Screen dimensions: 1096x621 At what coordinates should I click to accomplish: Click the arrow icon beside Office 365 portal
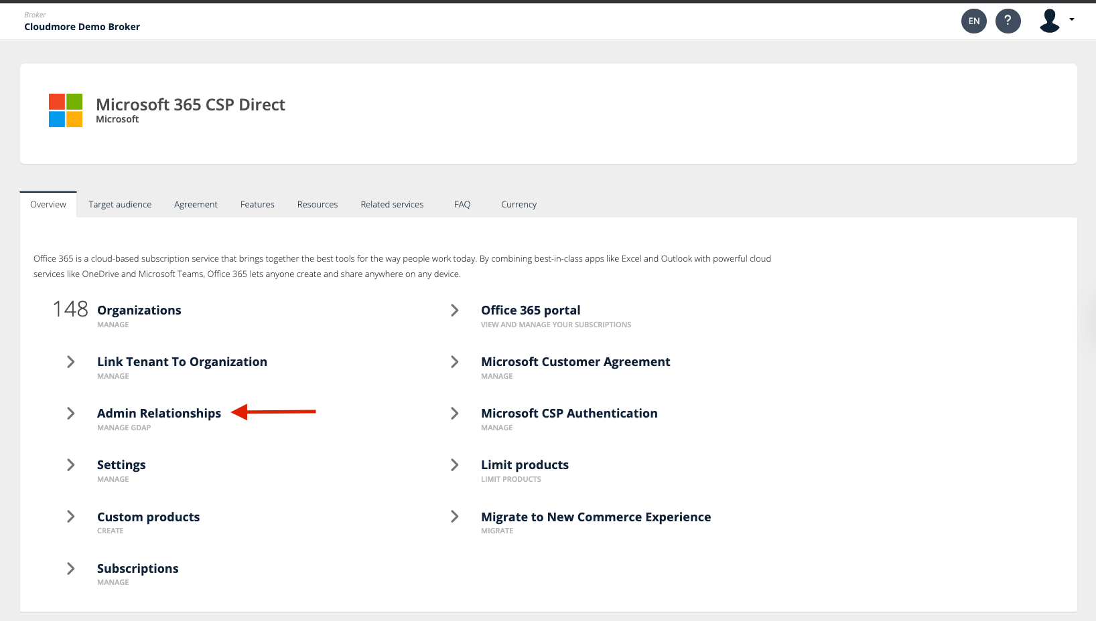(454, 310)
